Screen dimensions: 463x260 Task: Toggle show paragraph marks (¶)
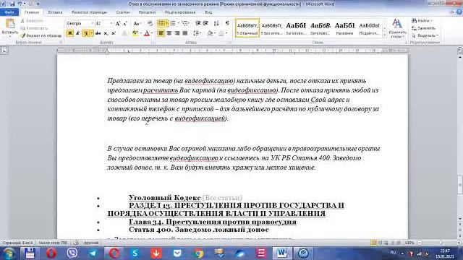pyautogui.click(x=227, y=23)
